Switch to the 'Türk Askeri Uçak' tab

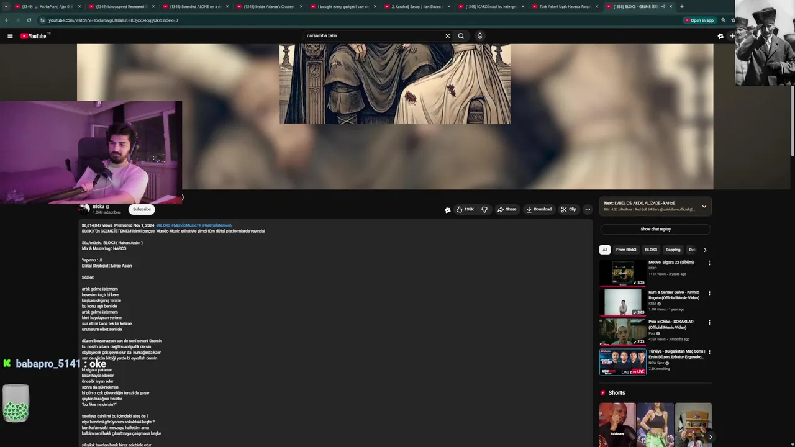(x=565, y=7)
